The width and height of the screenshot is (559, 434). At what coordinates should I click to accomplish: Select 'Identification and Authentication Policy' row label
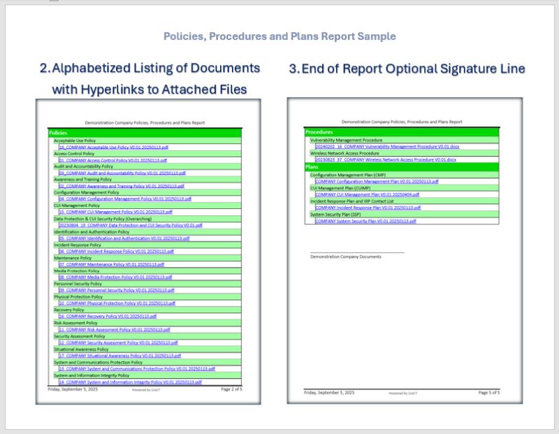(x=92, y=232)
